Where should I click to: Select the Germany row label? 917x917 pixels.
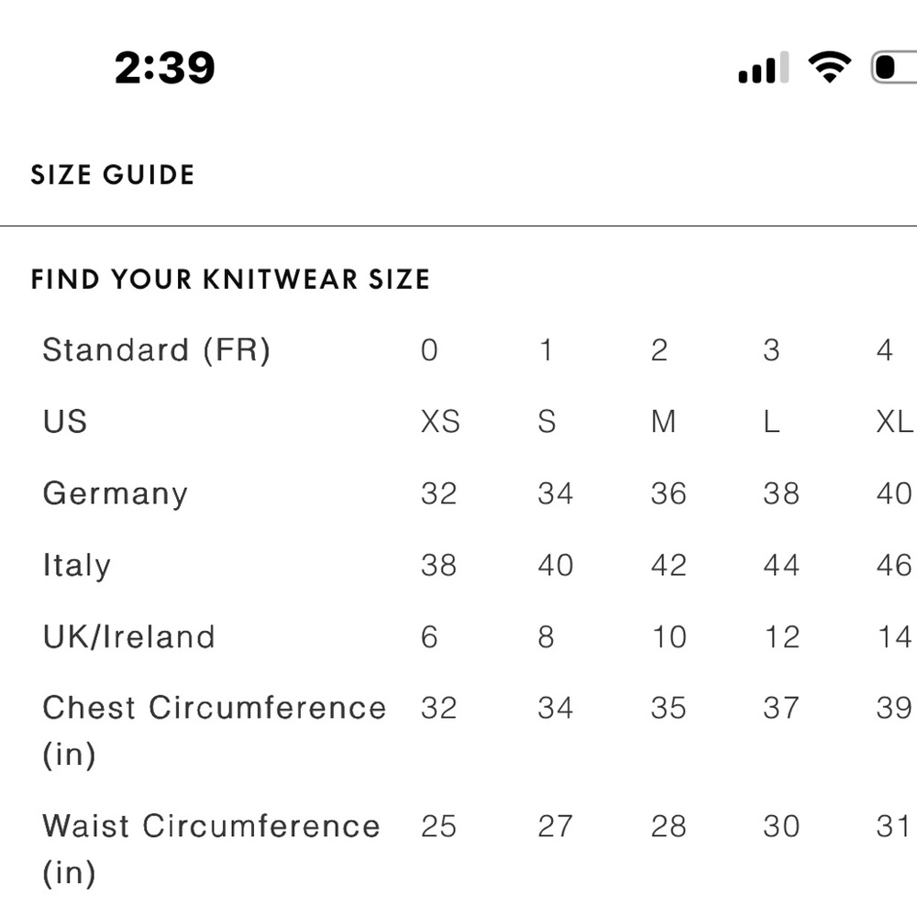pos(115,493)
